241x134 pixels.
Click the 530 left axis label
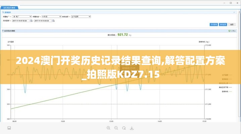click(x=8, y=89)
